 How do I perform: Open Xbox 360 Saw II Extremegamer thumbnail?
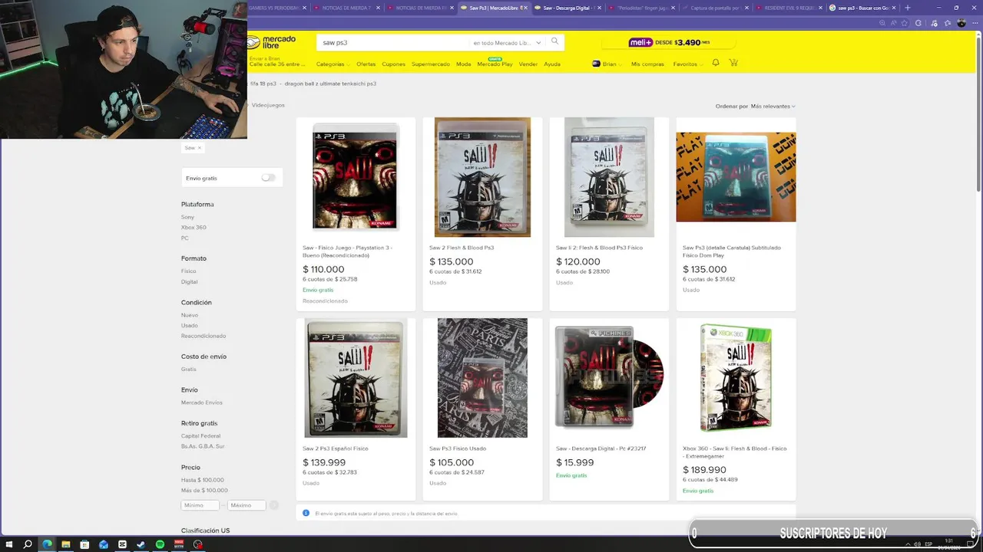(736, 378)
